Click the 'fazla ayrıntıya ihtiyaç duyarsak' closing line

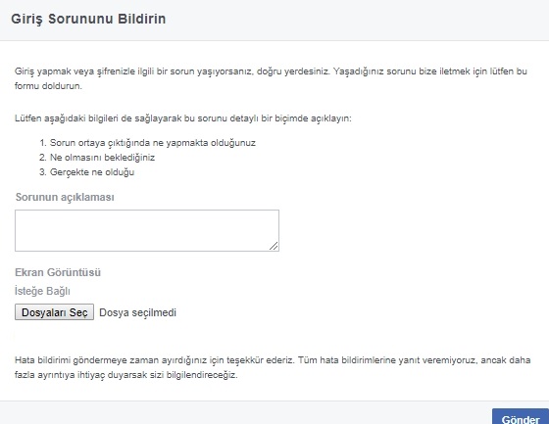pos(126,375)
